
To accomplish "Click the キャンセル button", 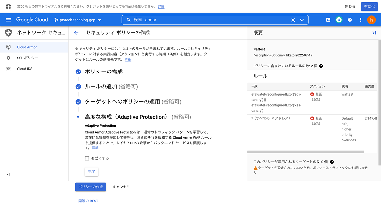I will 121,187.
